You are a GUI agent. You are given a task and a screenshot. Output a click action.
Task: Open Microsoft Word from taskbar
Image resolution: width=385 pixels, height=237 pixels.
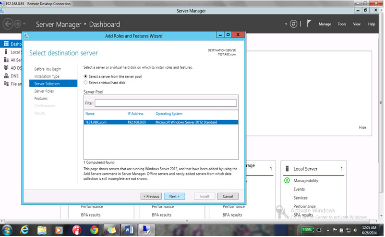pyautogui.click(x=129, y=230)
